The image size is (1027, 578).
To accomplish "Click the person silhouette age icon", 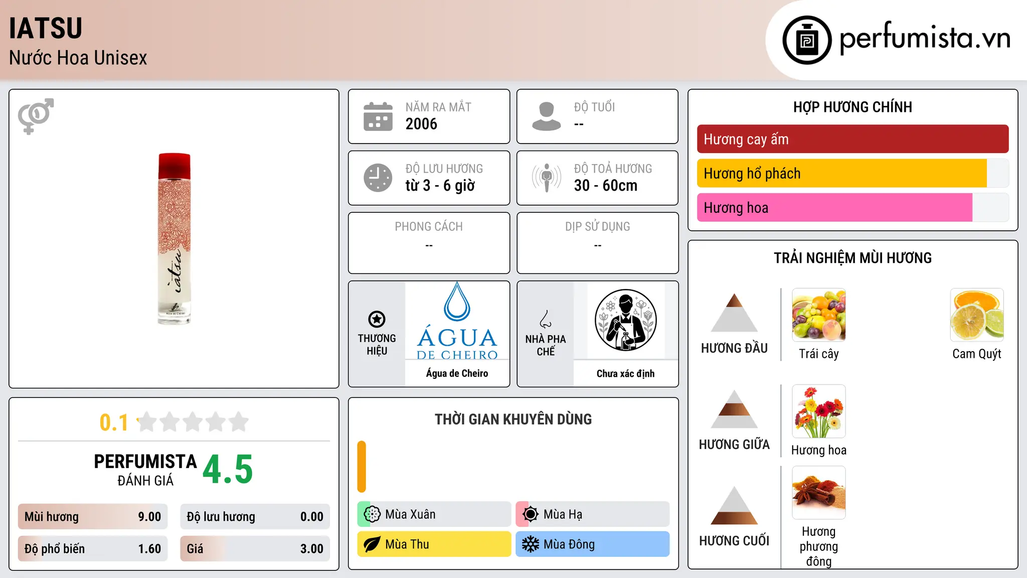I will click(x=547, y=116).
